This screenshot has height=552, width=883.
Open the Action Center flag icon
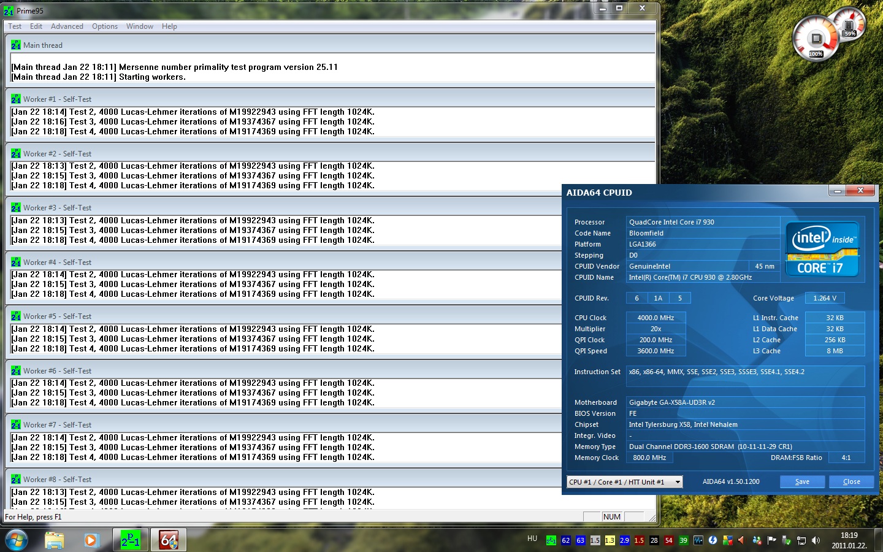(x=771, y=540)
